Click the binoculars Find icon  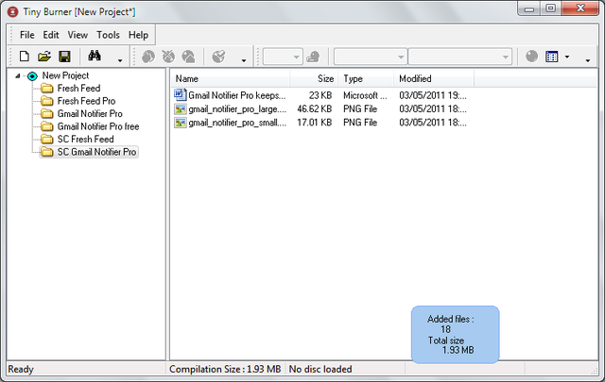pyautogui.click(x=95, y=56)
